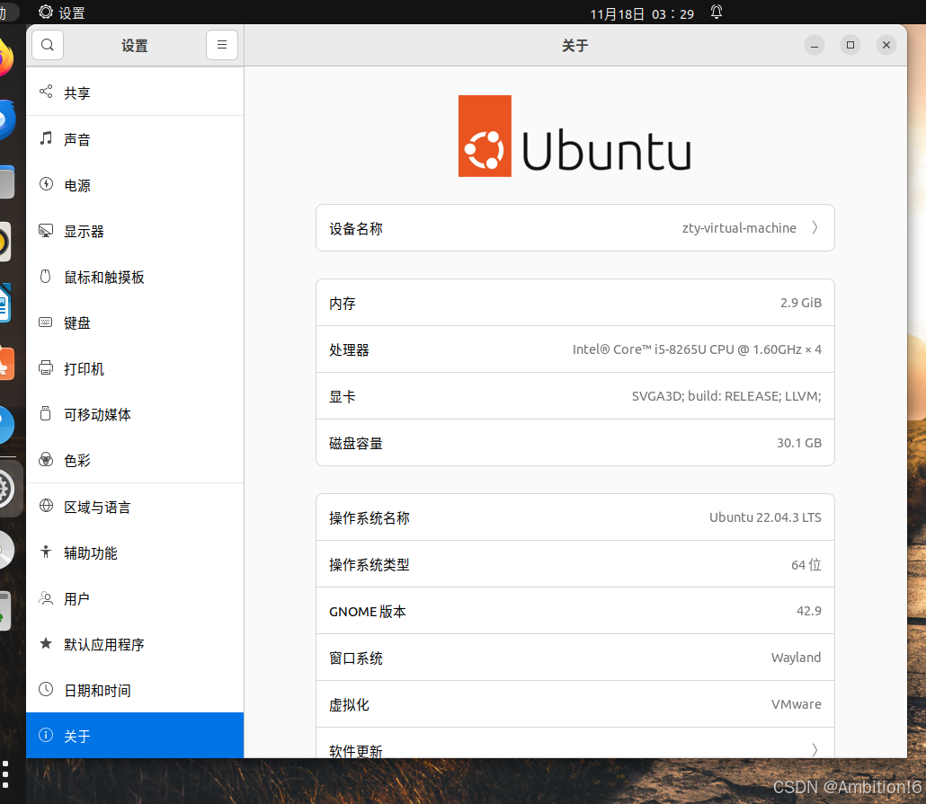Image resolution: width=926 pixels, height=804 pixels.
Task: Select 默认应用程序 in the sidebar
Action: (x=135, y=645)
